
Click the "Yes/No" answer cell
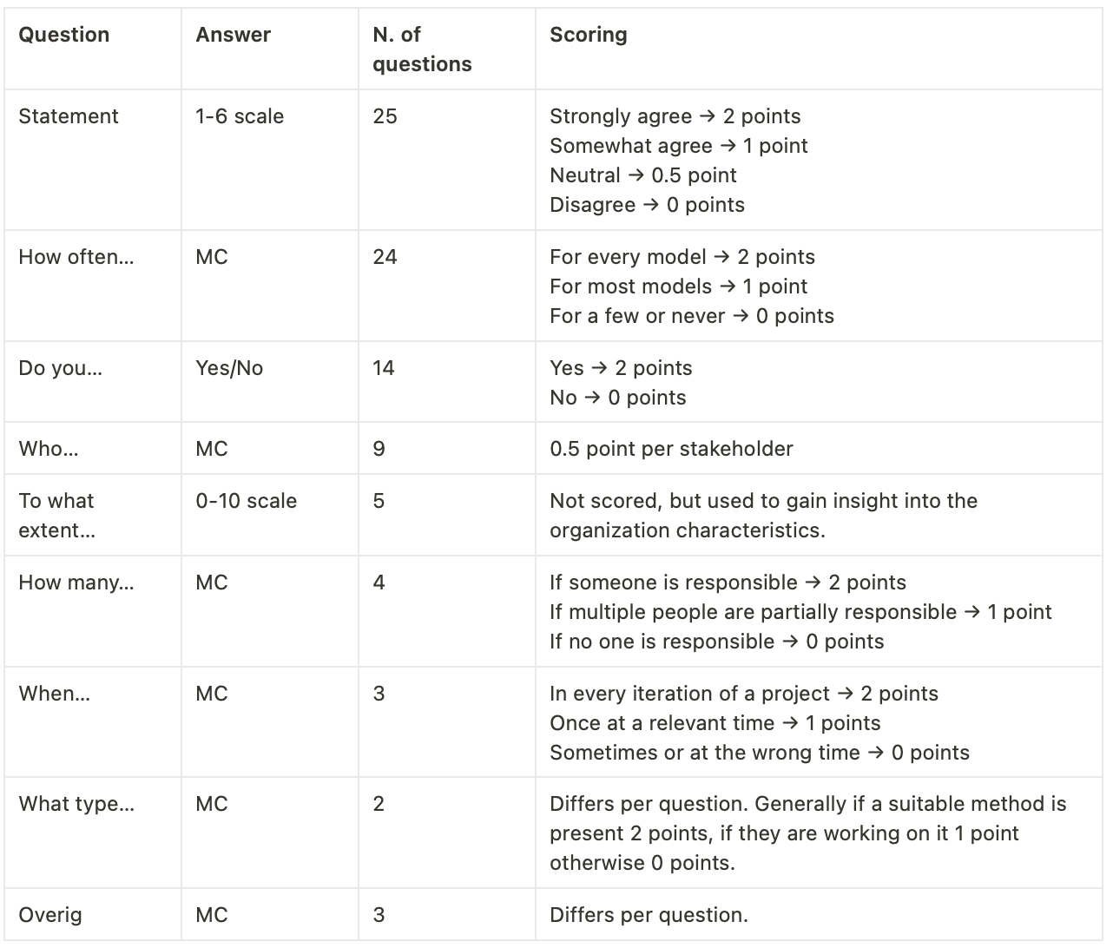(x=229, y=368)
